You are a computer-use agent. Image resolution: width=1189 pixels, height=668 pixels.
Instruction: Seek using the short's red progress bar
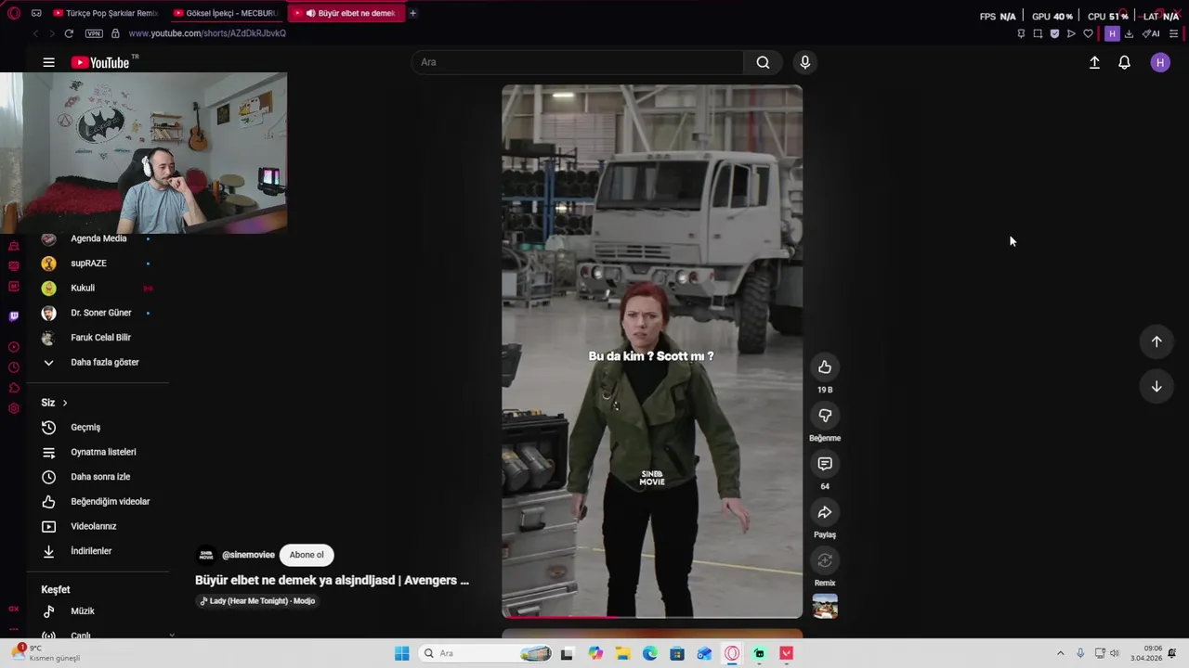point(652,616)
